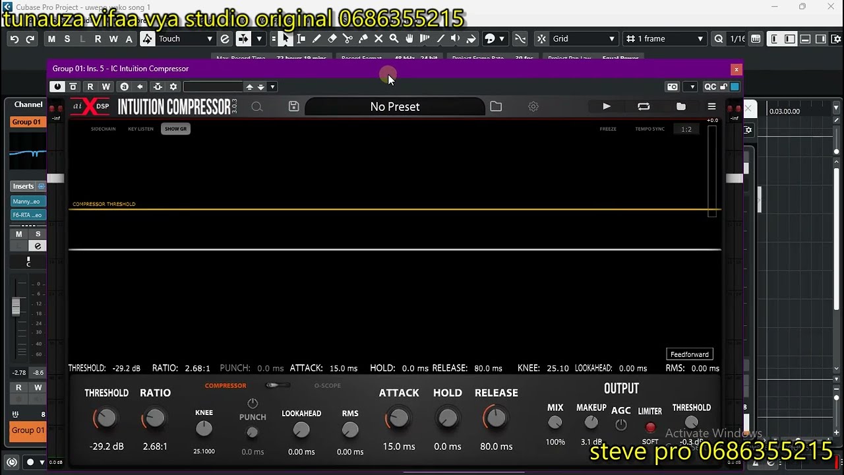Toggle plugin bypass power button
844x475 pixels.
[x=57, y=86]
